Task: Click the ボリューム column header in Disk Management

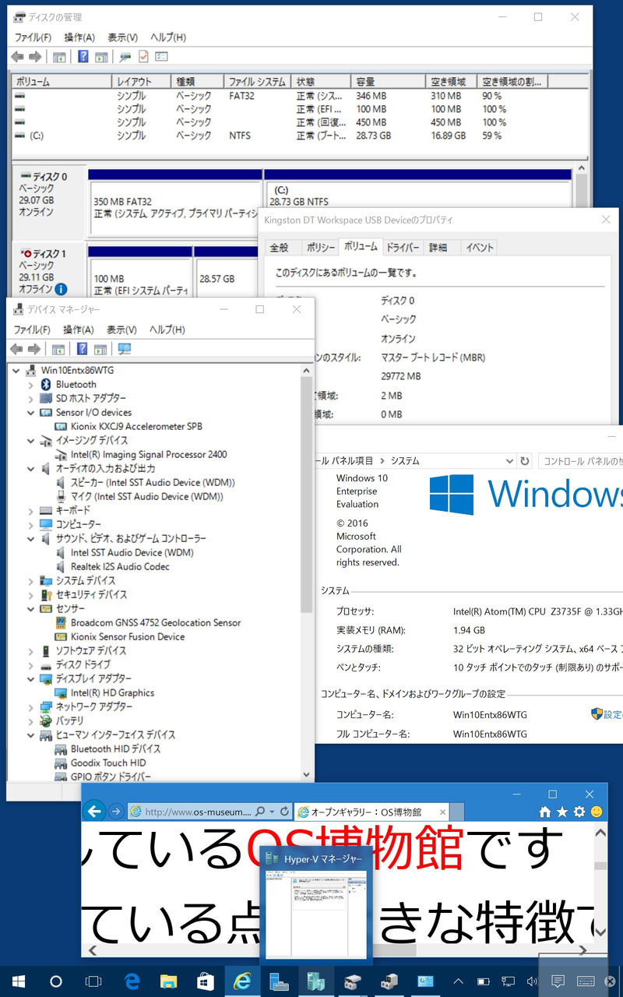Action: click(x=62, y=82)
